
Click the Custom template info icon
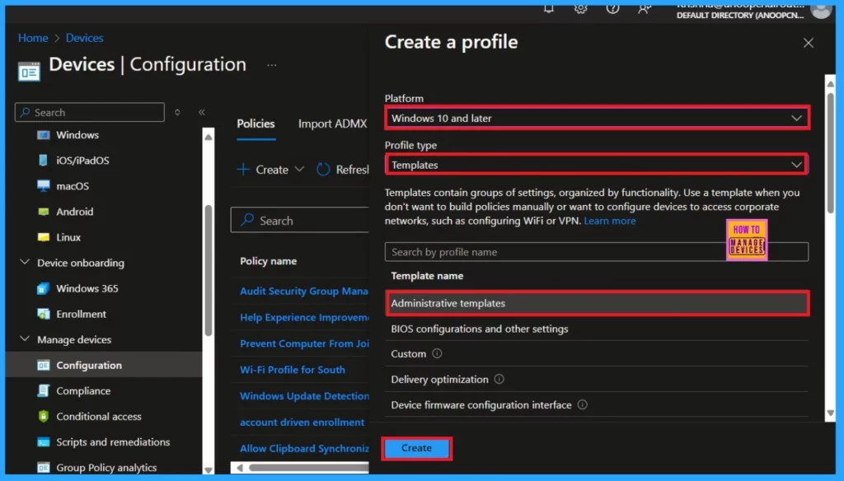pyautogui.click(x=437, y=353)
